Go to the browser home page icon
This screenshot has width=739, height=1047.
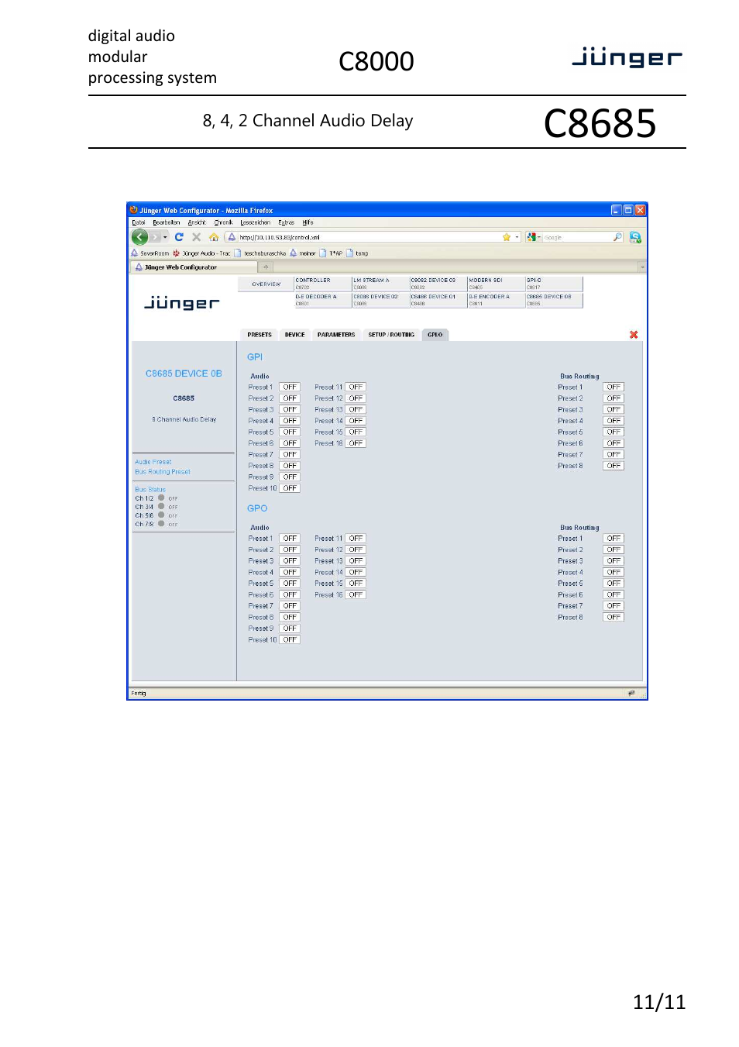[214, 237]
